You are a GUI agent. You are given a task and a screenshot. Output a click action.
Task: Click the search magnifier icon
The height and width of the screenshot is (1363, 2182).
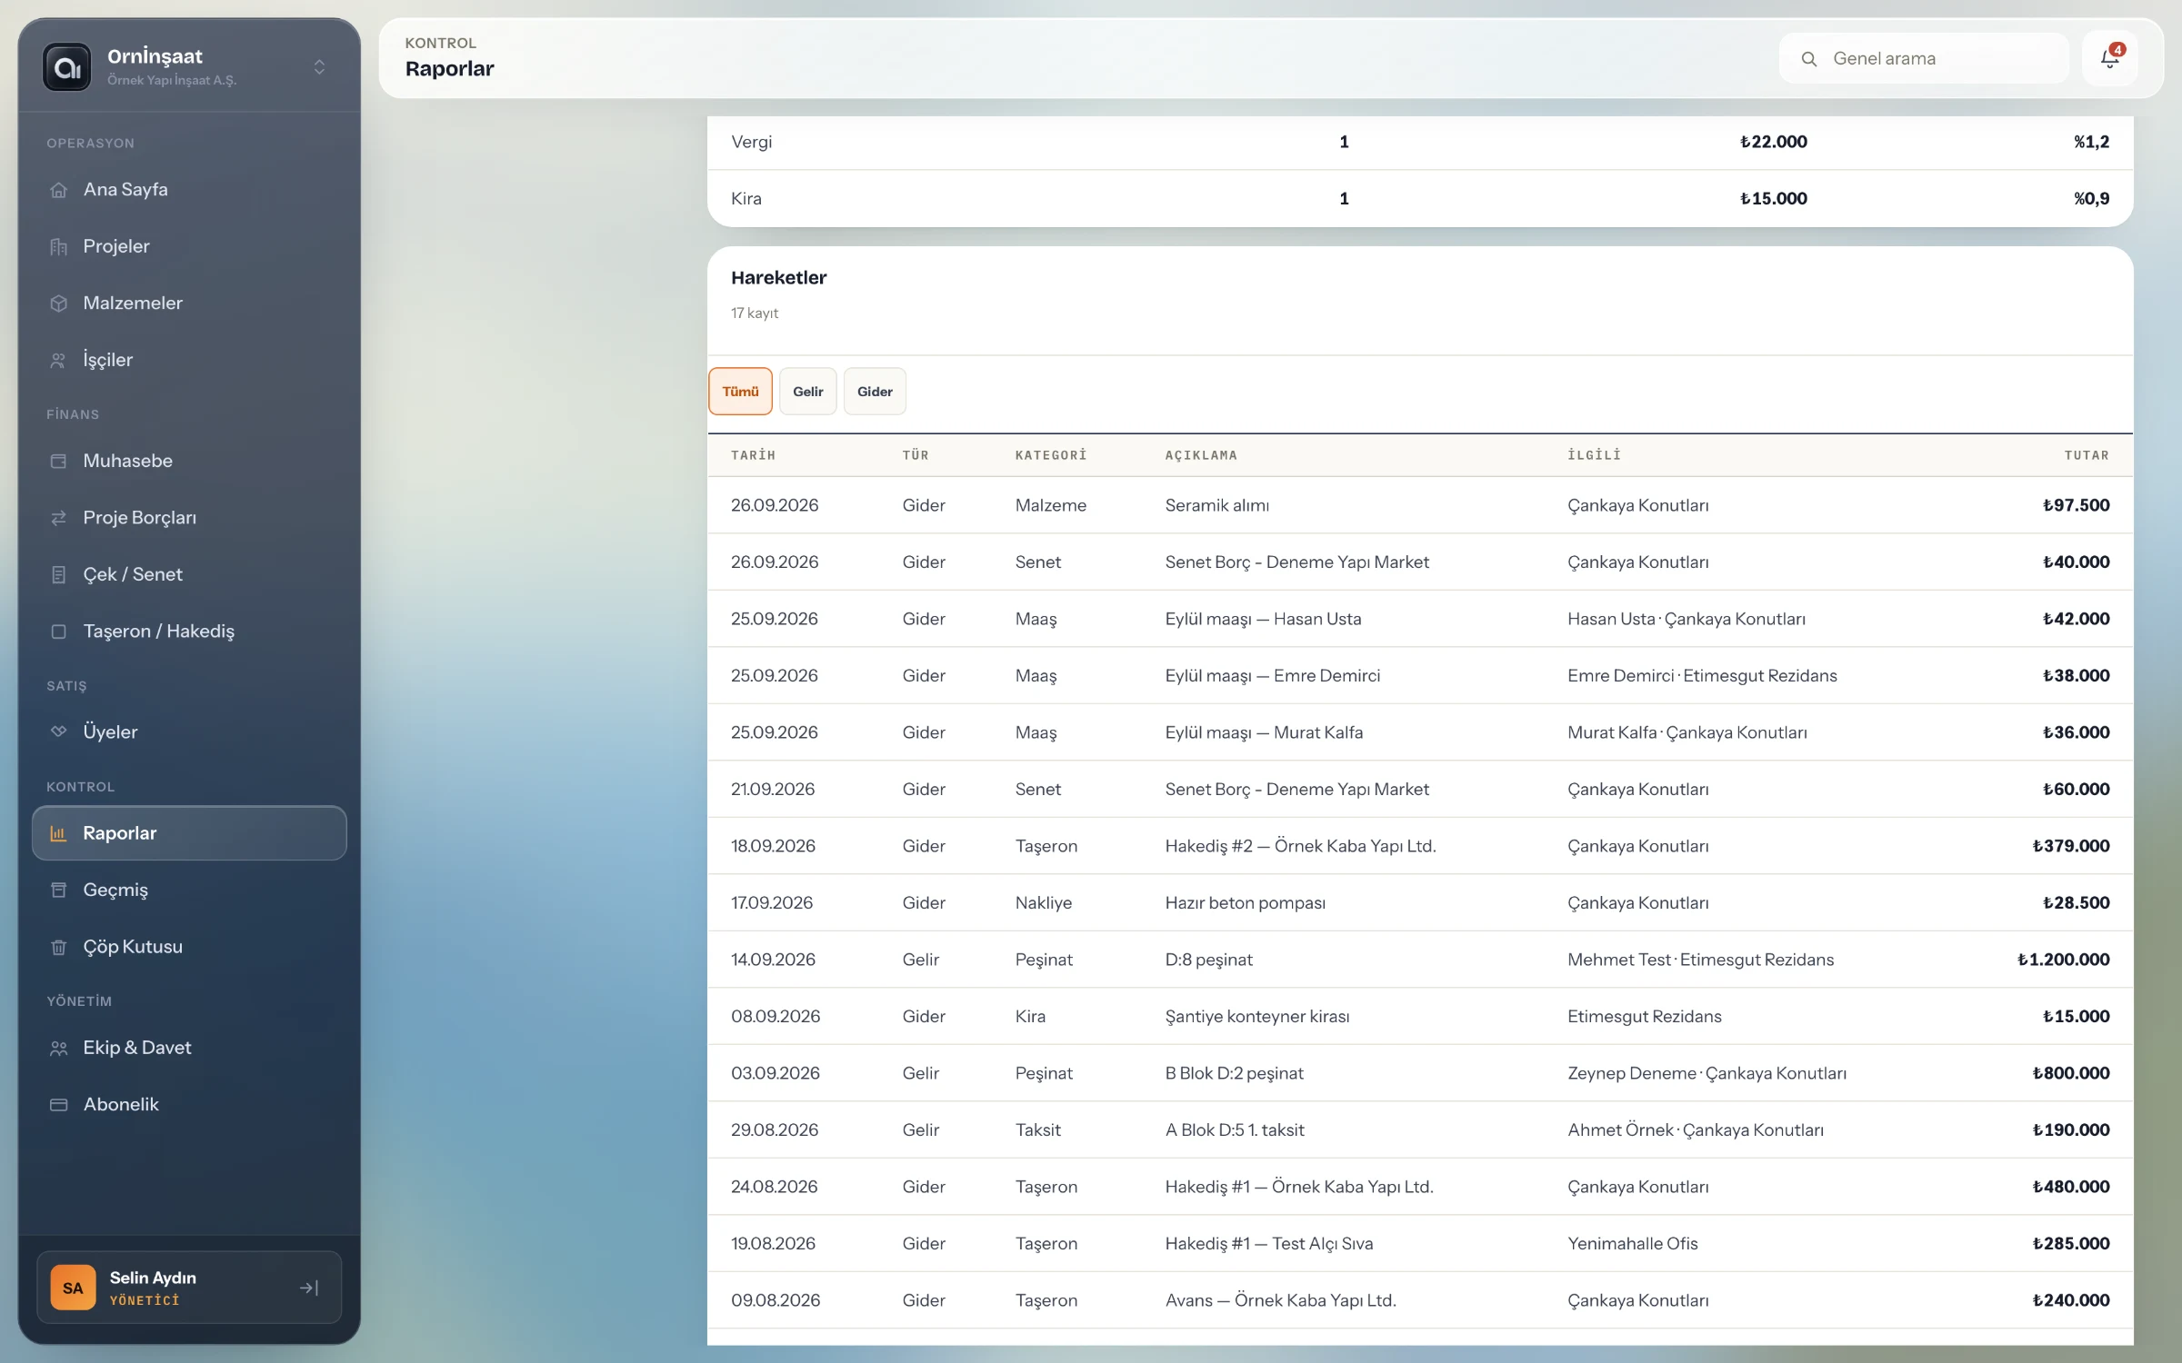coord(1809,59)
